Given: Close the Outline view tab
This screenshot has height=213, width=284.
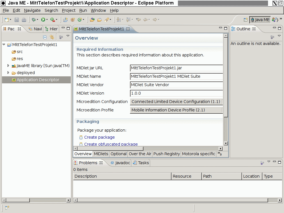Looking at the screenshot, I should [254, 29].
